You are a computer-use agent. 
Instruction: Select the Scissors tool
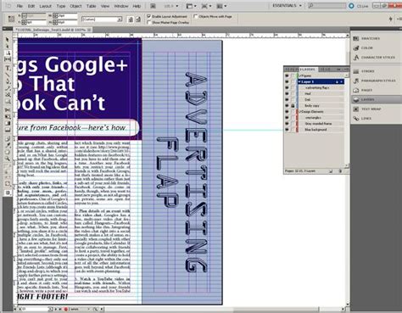coord(8,109)
